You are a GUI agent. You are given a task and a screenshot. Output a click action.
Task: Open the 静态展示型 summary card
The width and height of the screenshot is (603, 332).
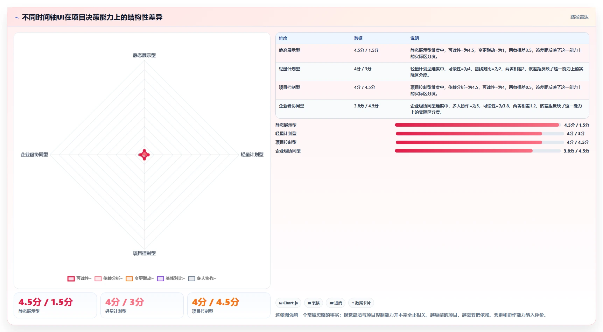[55, 305]
